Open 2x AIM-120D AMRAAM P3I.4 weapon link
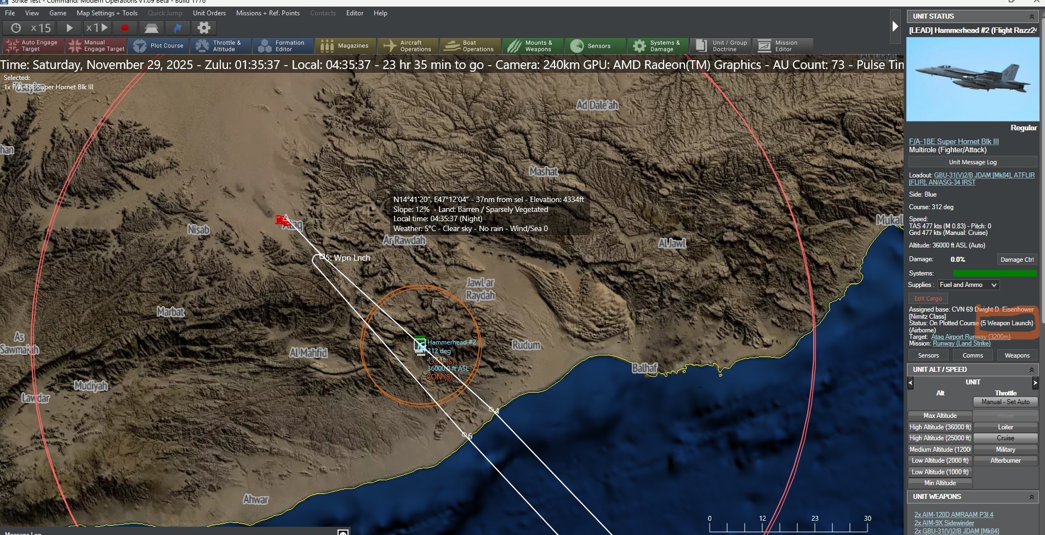The image size is (1045, 535). click(x=953, y=515)
